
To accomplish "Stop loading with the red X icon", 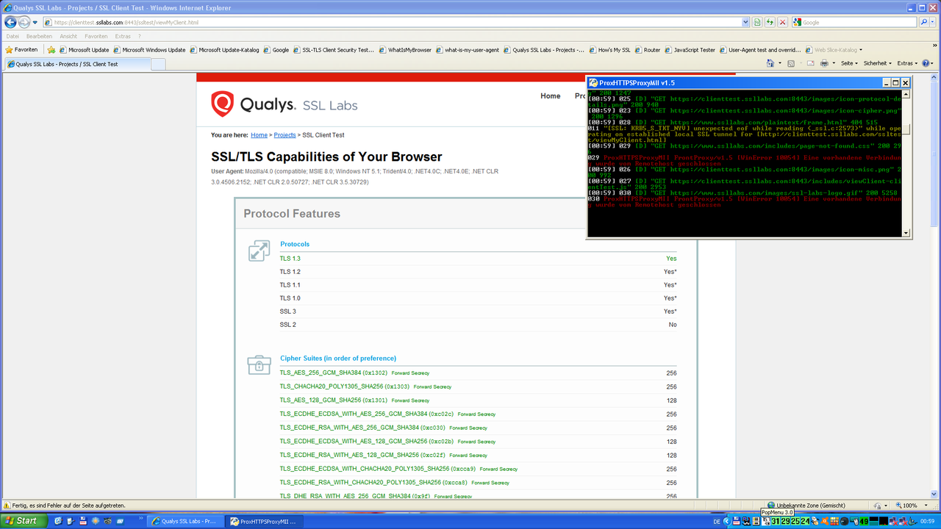I will 782,23.
